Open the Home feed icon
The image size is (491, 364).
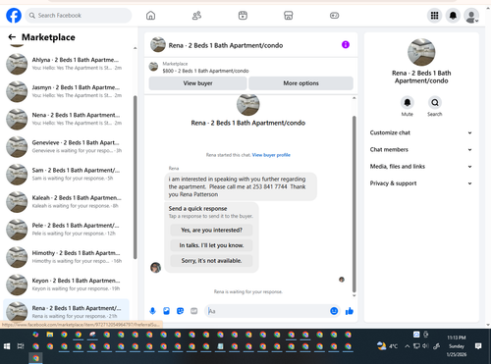click(x=150, y=16)
